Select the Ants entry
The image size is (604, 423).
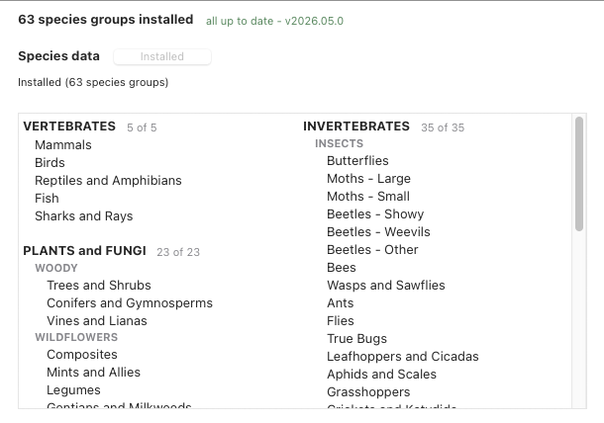341,303
